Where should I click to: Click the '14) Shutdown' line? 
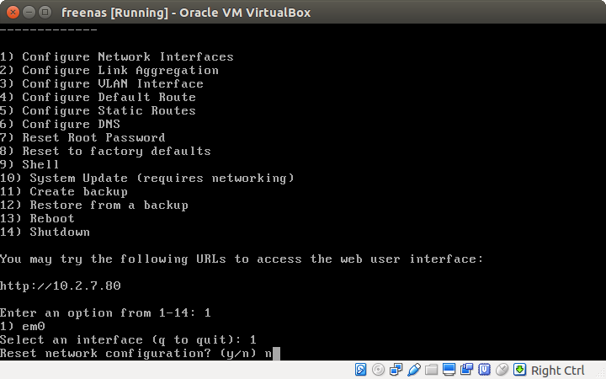click(x=45, y=232)
